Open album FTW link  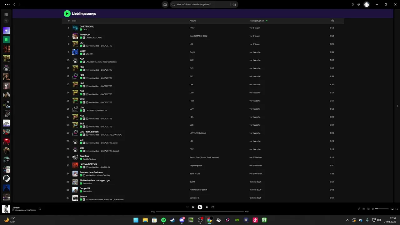click(192, 101)
